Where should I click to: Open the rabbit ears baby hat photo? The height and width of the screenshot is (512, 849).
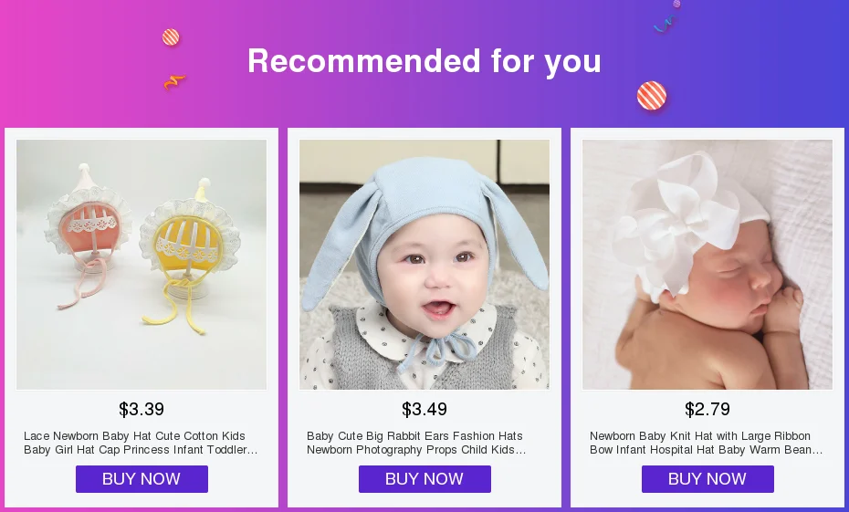pyautogui.click(x=424, y=265)
